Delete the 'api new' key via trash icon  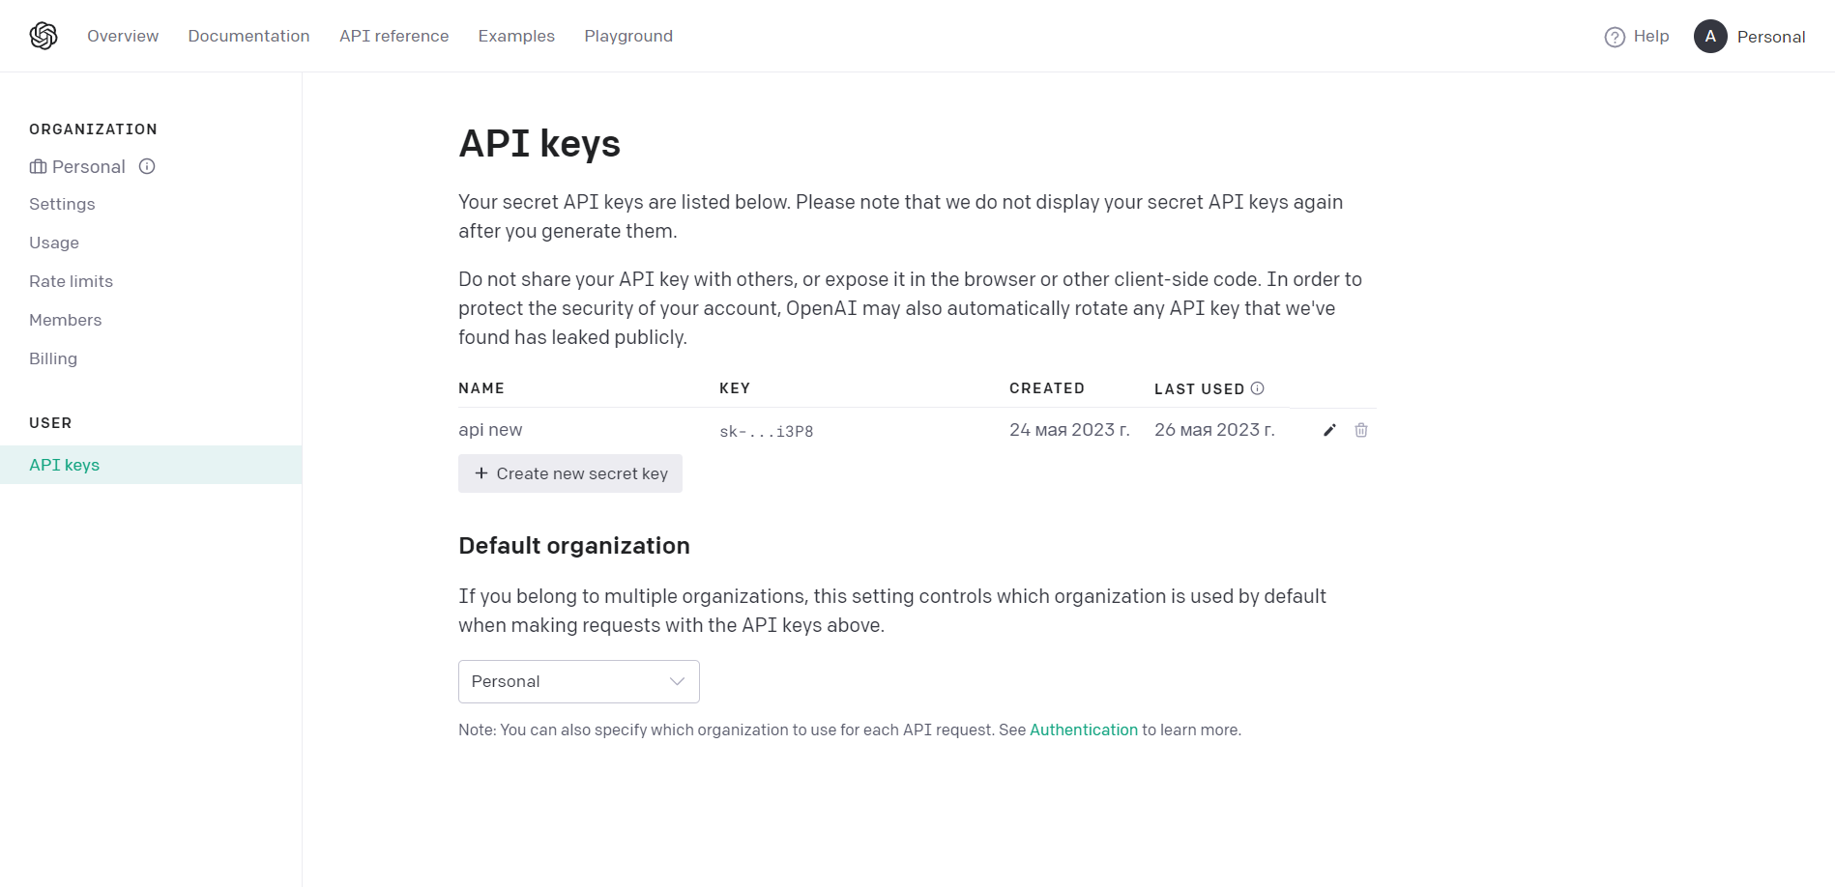(1361, 430)
